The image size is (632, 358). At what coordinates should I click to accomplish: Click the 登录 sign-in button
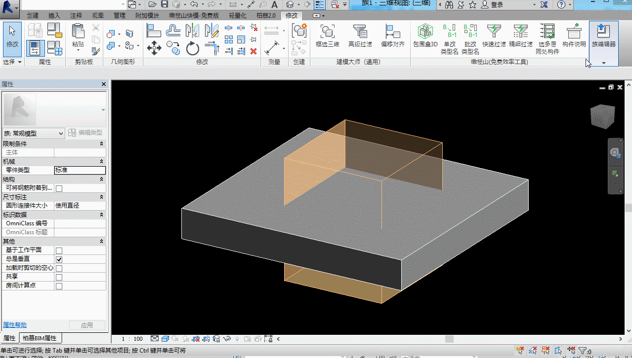tap(492, 4)
